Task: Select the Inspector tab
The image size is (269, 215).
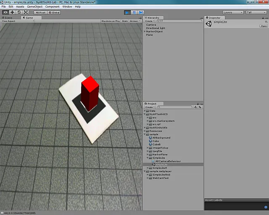Action: click(x=215, y=18)
